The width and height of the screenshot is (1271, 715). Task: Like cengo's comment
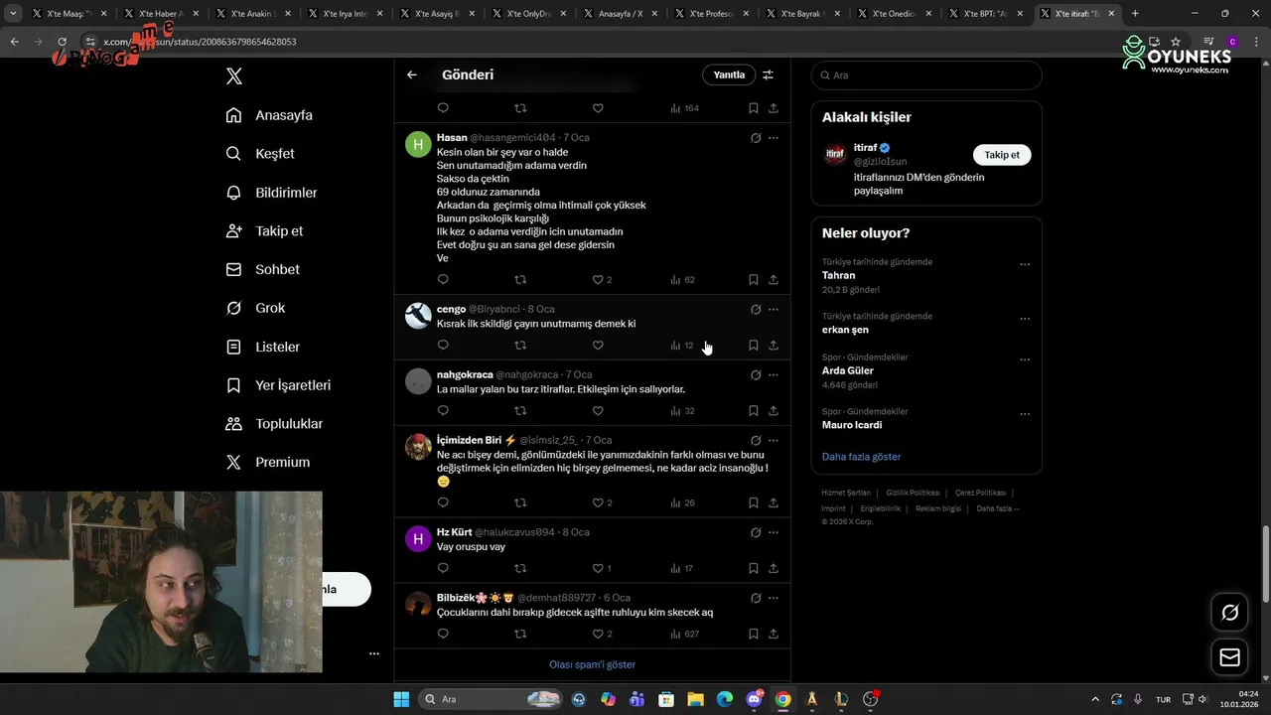tap(598, 346)
